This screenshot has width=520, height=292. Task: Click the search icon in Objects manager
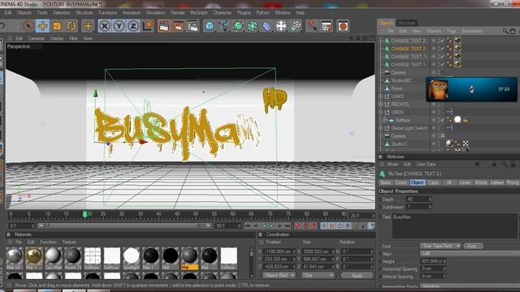[505, 31]
